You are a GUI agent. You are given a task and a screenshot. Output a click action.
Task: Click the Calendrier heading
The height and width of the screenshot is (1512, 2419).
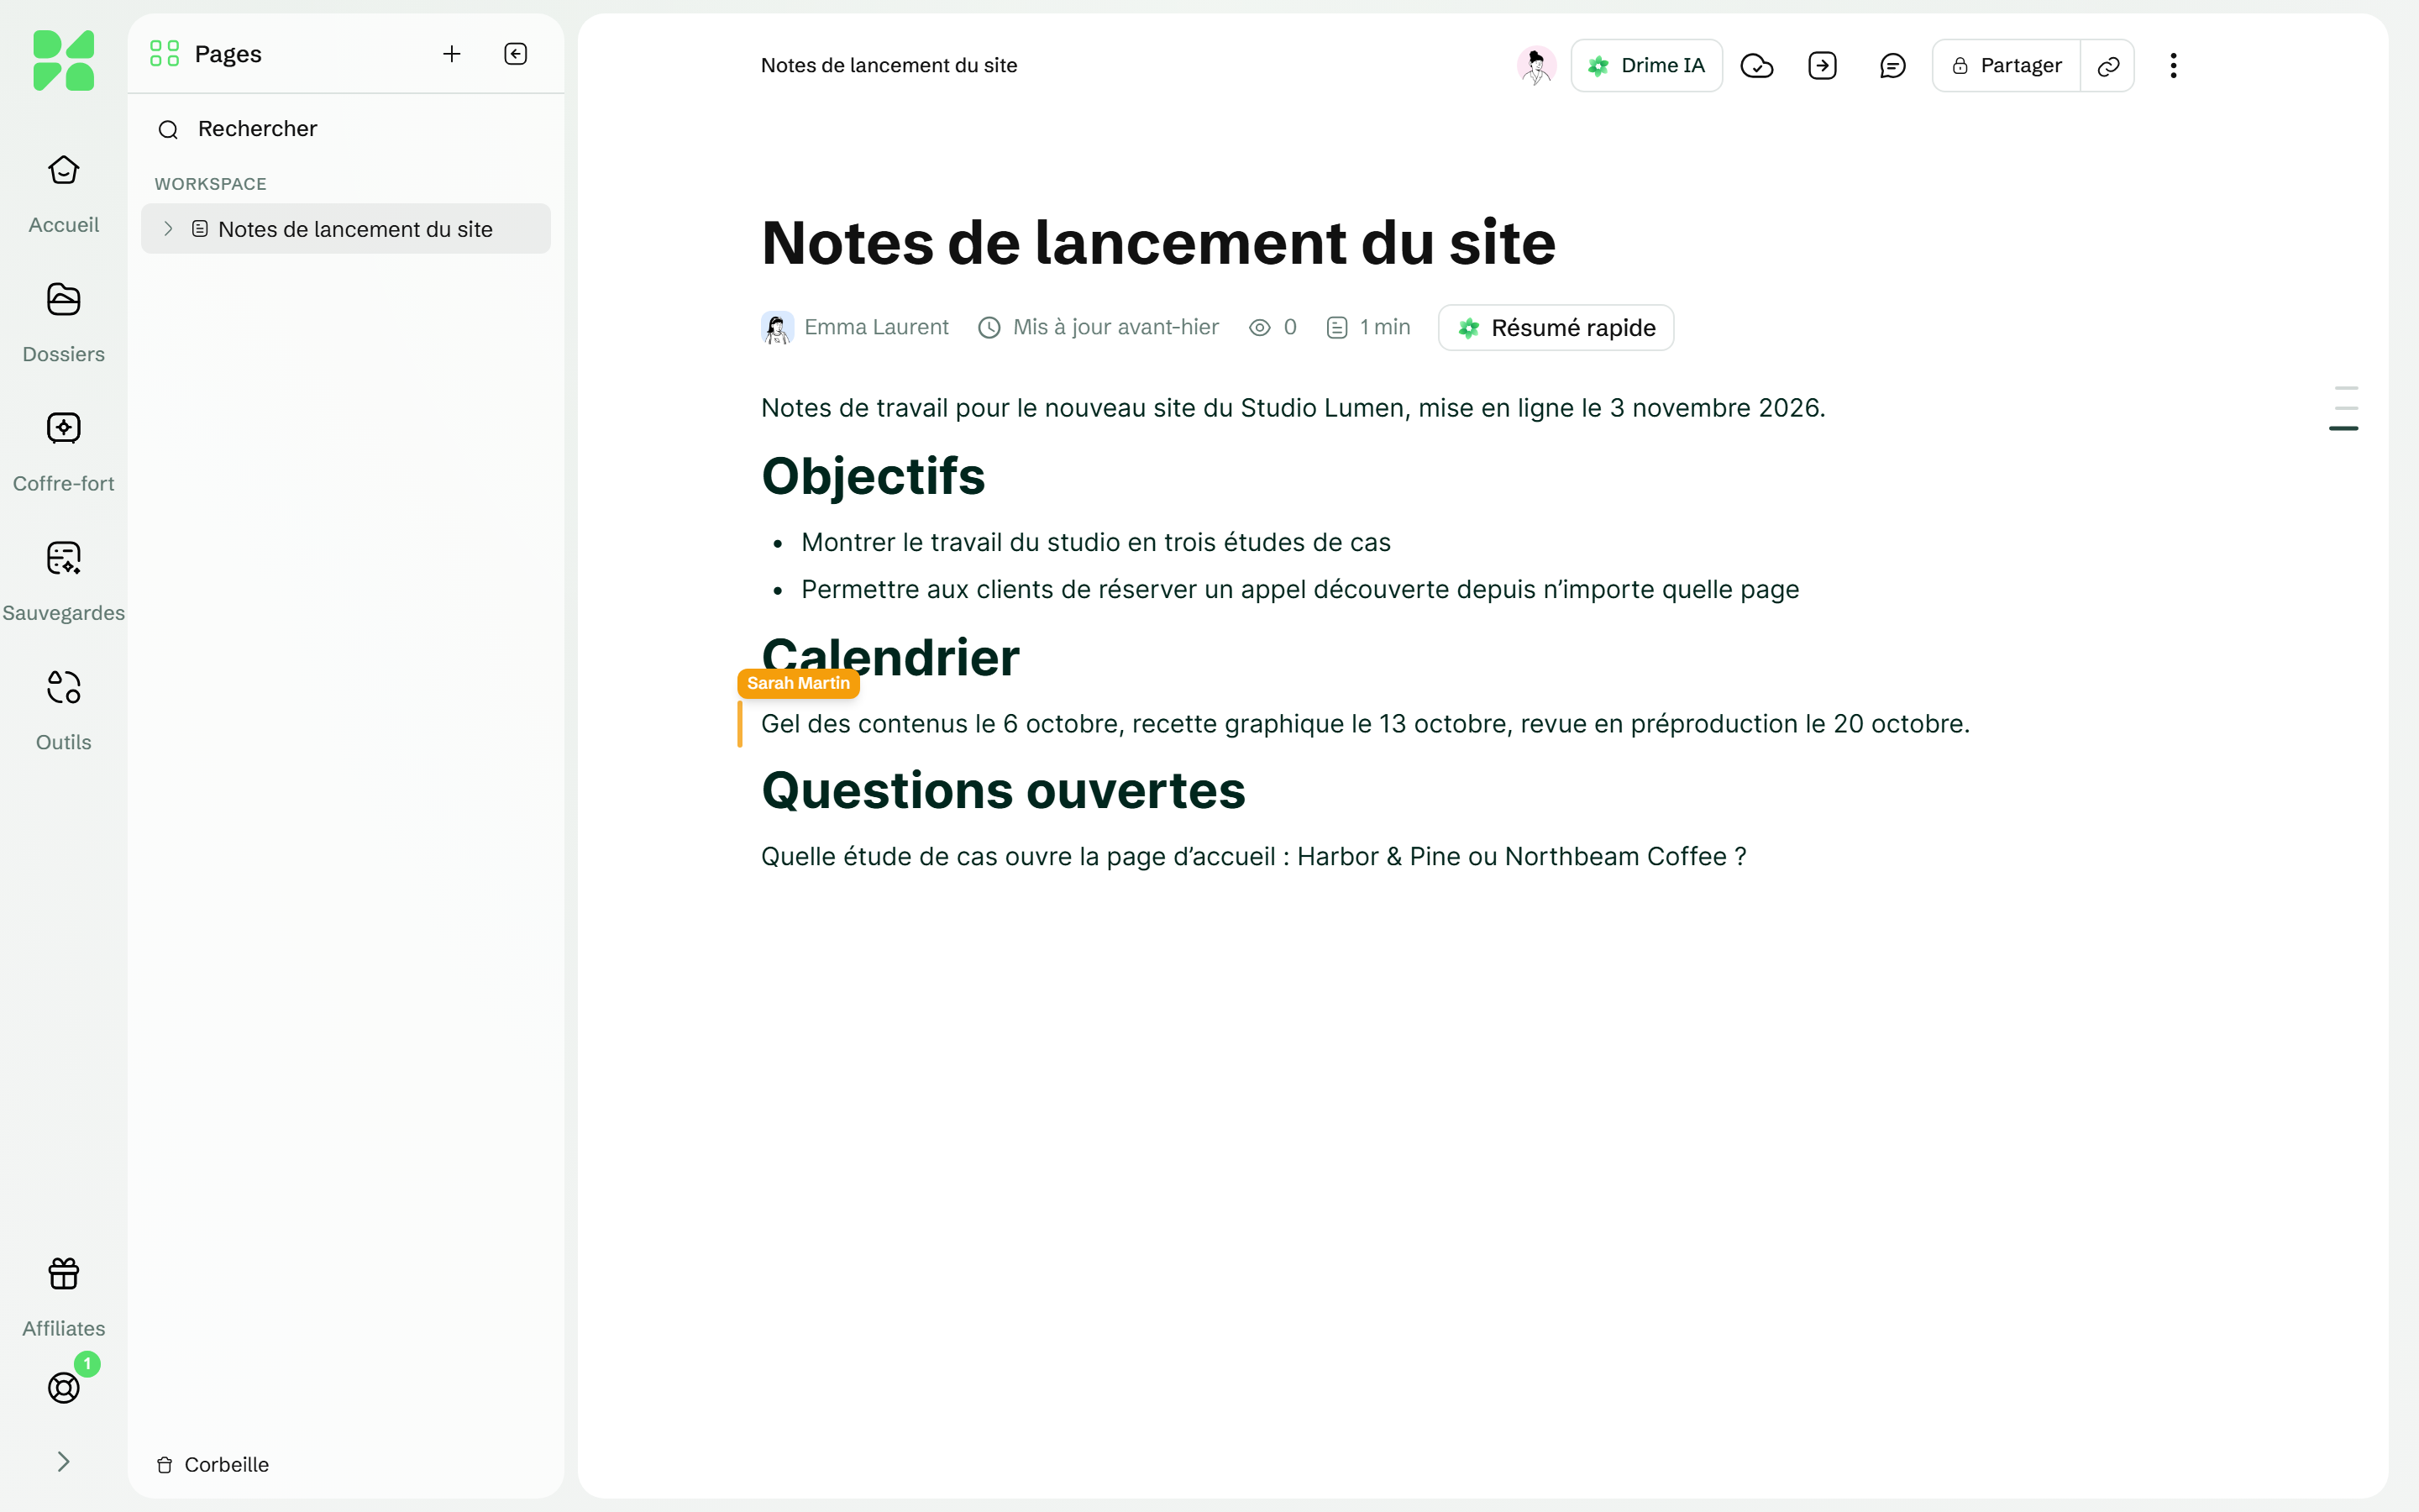pyautogui.click(x=889, y=657)
